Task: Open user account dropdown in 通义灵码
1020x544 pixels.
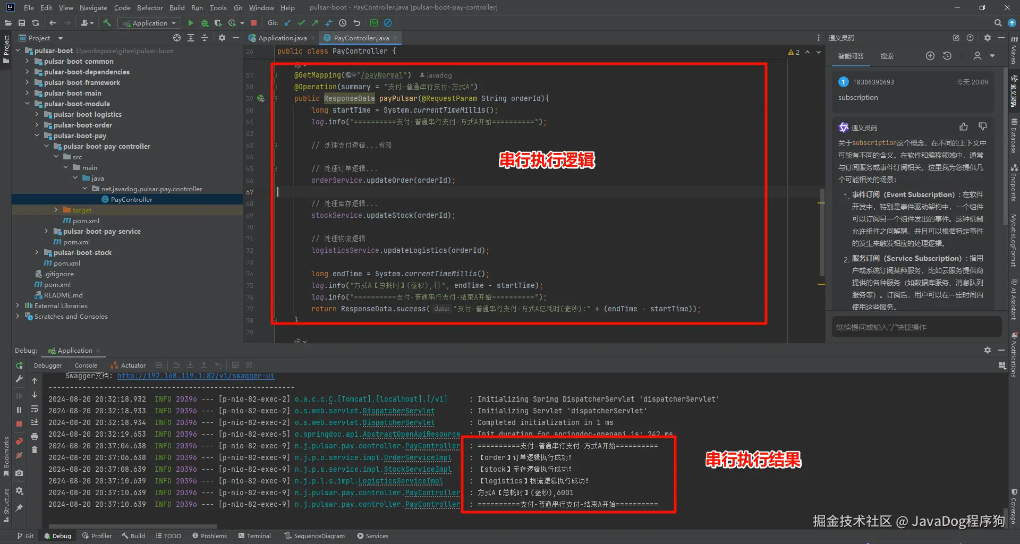Action: (983, 56)
